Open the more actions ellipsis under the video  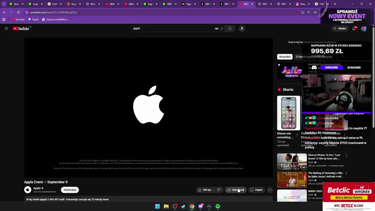(x=270, y=190)
